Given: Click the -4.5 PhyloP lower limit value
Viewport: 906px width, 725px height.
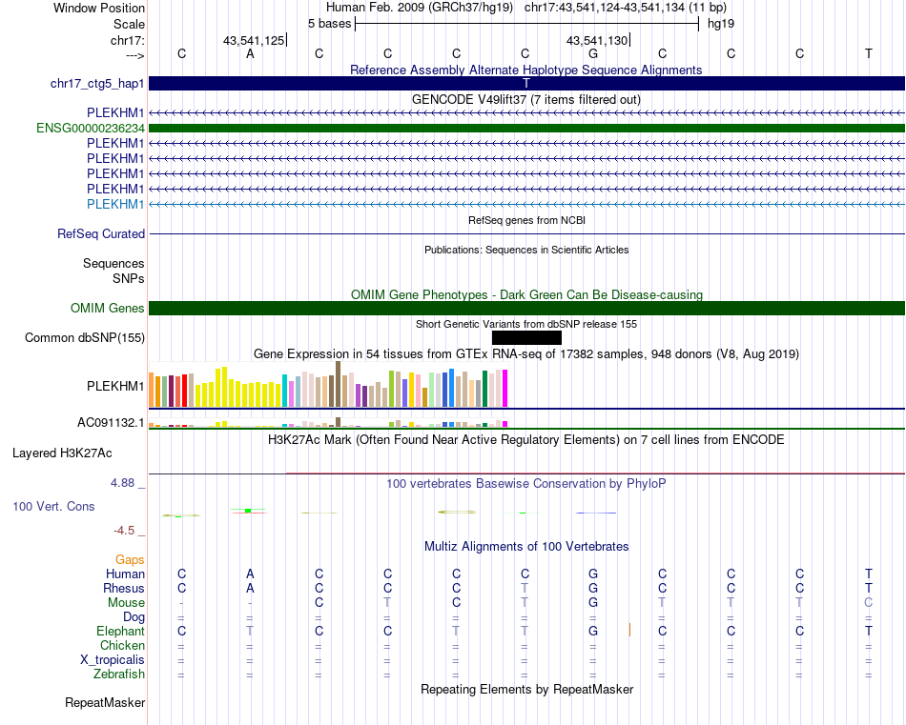Looking at the screenshot, I should 124,531.
